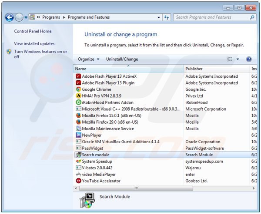
Task: Select the System Speedup program name
Action: [x=97, y=161]
